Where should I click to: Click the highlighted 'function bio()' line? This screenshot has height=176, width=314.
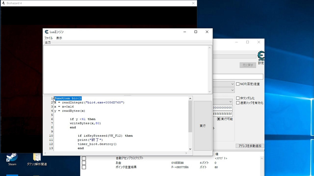click(68, 98)
